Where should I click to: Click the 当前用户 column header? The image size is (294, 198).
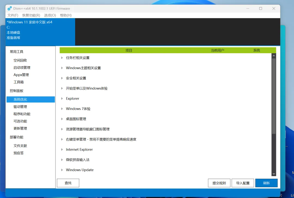(x=218, y=50)
